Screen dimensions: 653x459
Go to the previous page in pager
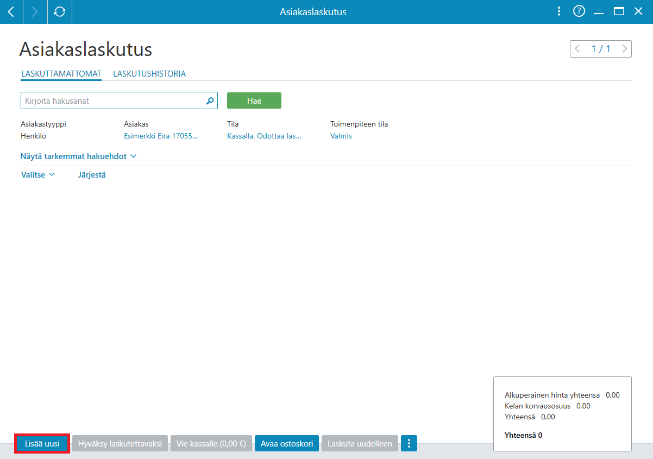point(577,49)
